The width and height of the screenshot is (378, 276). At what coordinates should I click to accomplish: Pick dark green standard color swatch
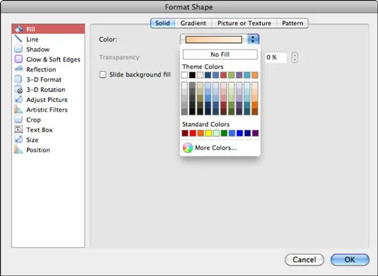(224, 133)
